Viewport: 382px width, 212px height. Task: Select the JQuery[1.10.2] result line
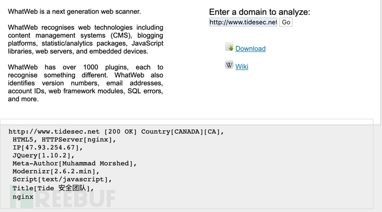tap(44, 156)
